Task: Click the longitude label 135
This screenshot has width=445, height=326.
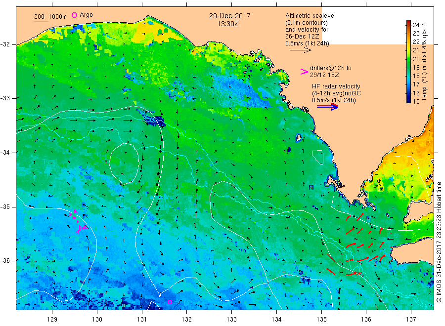Action: 321,320
